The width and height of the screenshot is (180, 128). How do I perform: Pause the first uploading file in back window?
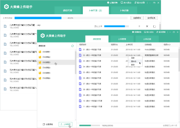click(x=139, y=26)
